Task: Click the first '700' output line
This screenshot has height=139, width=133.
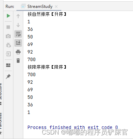Action: [x=32, y=59]
